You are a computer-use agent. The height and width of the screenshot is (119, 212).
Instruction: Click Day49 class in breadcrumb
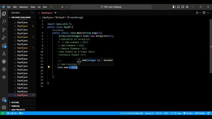(60, 18)
